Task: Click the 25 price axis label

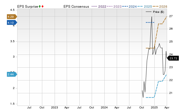Action: pos(171,42)
